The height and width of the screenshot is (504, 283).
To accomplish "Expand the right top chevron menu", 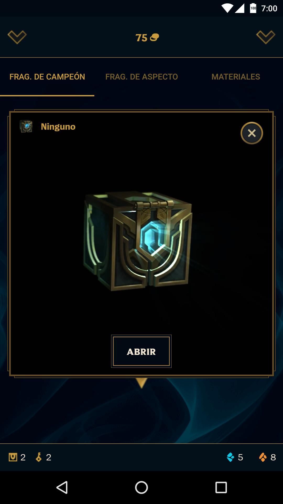I will click(x=266, y=37).
